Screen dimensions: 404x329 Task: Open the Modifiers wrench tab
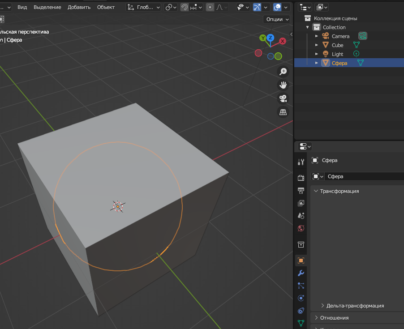point(301,273)
